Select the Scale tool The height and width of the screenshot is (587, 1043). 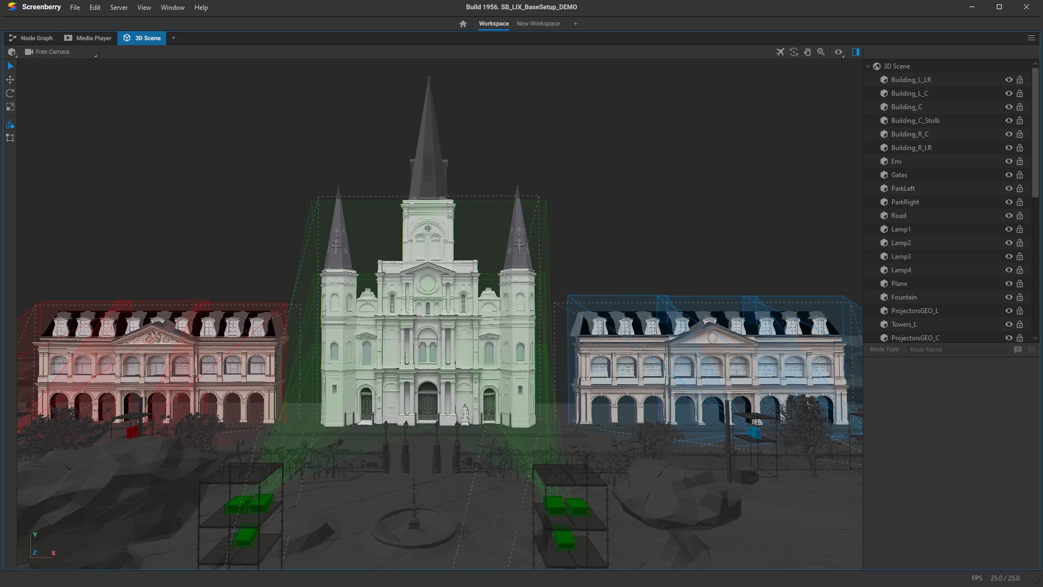[x=10, y=107]
